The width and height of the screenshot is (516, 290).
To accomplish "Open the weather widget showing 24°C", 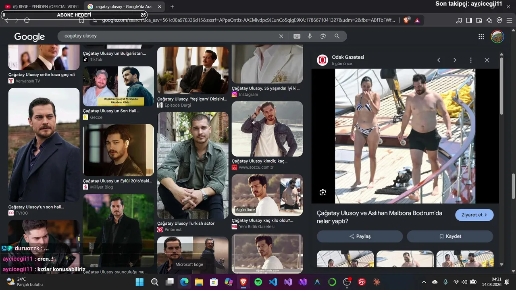I will 25,282.
